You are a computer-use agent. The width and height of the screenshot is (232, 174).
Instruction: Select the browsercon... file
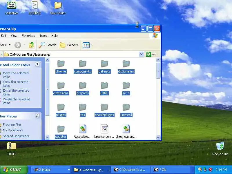(104, 132)
